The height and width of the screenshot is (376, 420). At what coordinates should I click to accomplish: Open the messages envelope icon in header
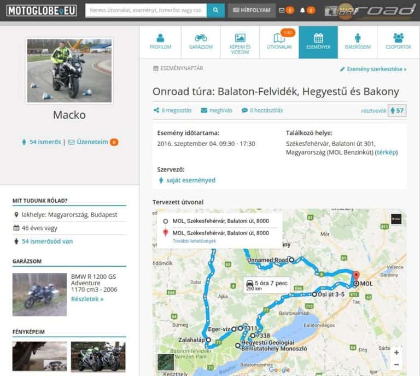[x=282, y=10]
